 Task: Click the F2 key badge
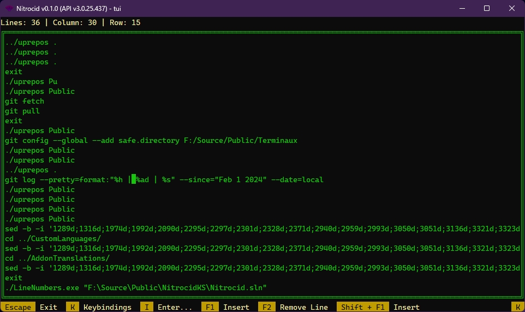pyautogui.click(x=267, y=307)
